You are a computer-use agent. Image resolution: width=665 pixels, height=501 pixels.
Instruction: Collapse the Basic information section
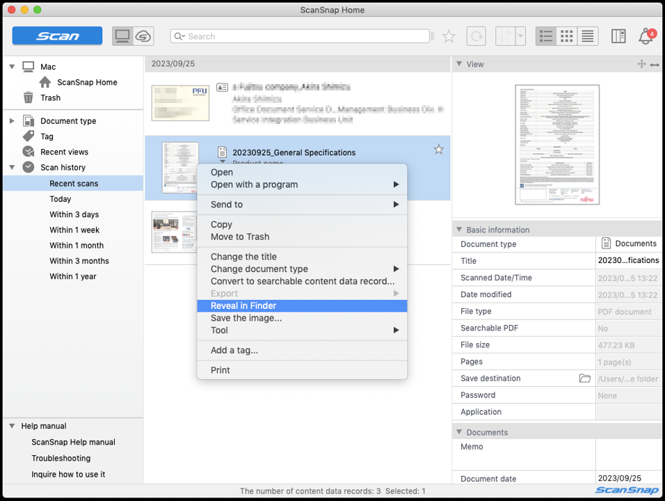coord(459,230)
